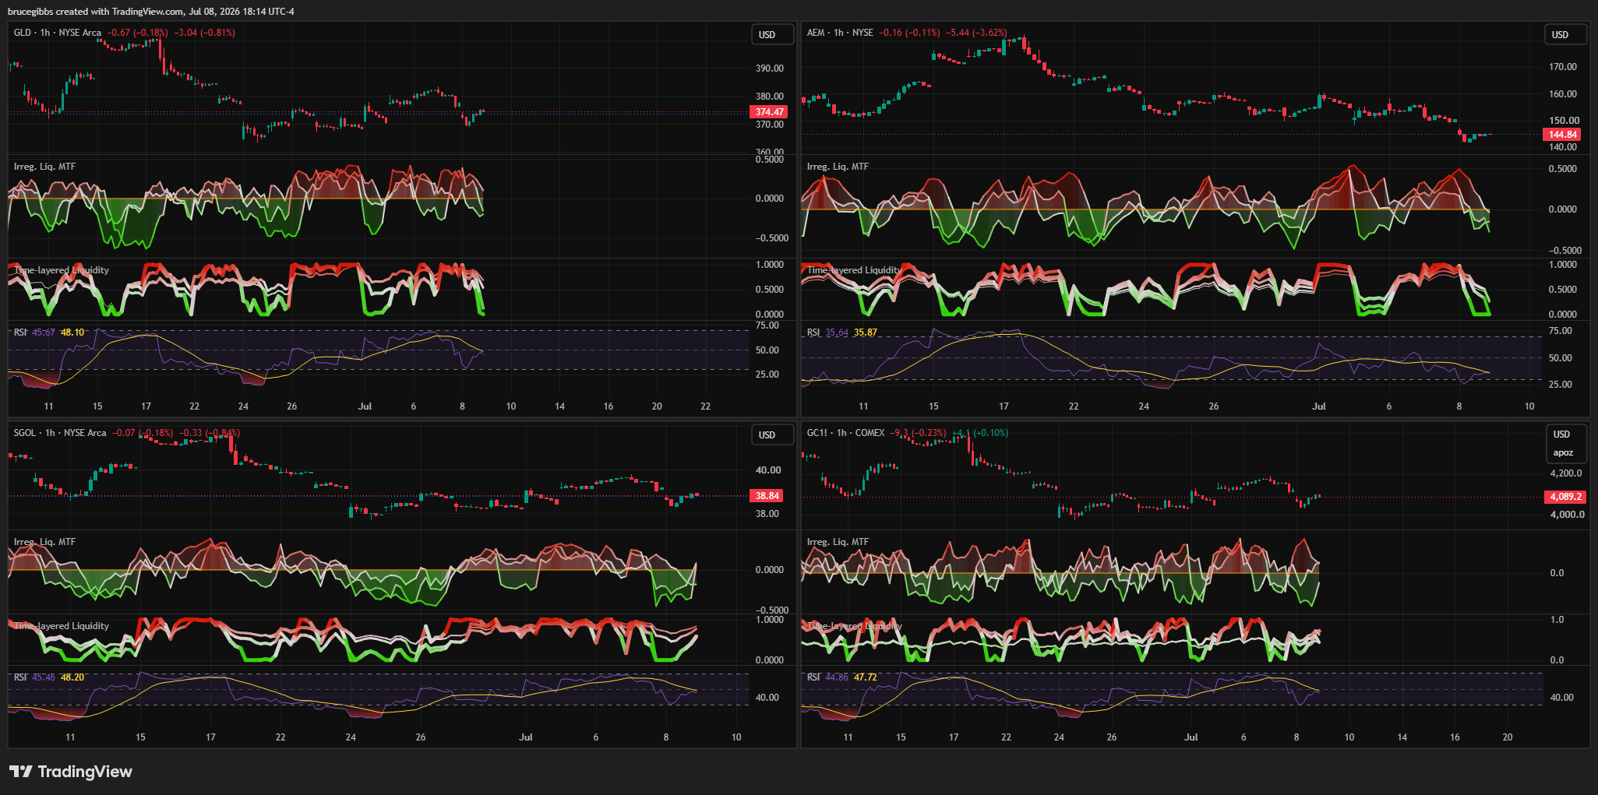Open the USD currency selector on SGOL chart

tap(772, 435)
